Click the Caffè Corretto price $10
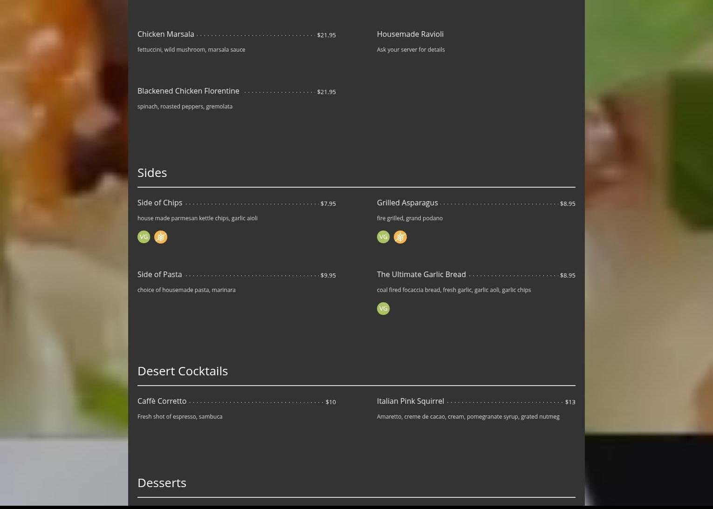This screenshot has height=509, width=713. click(330, 402)
